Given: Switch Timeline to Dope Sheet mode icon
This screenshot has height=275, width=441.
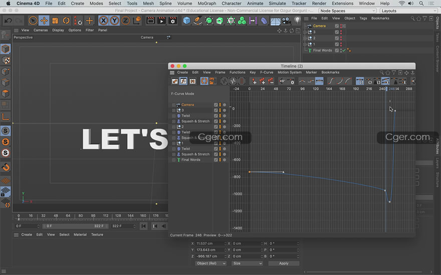Looking at the screenshot, I should (x=175, y=81).
